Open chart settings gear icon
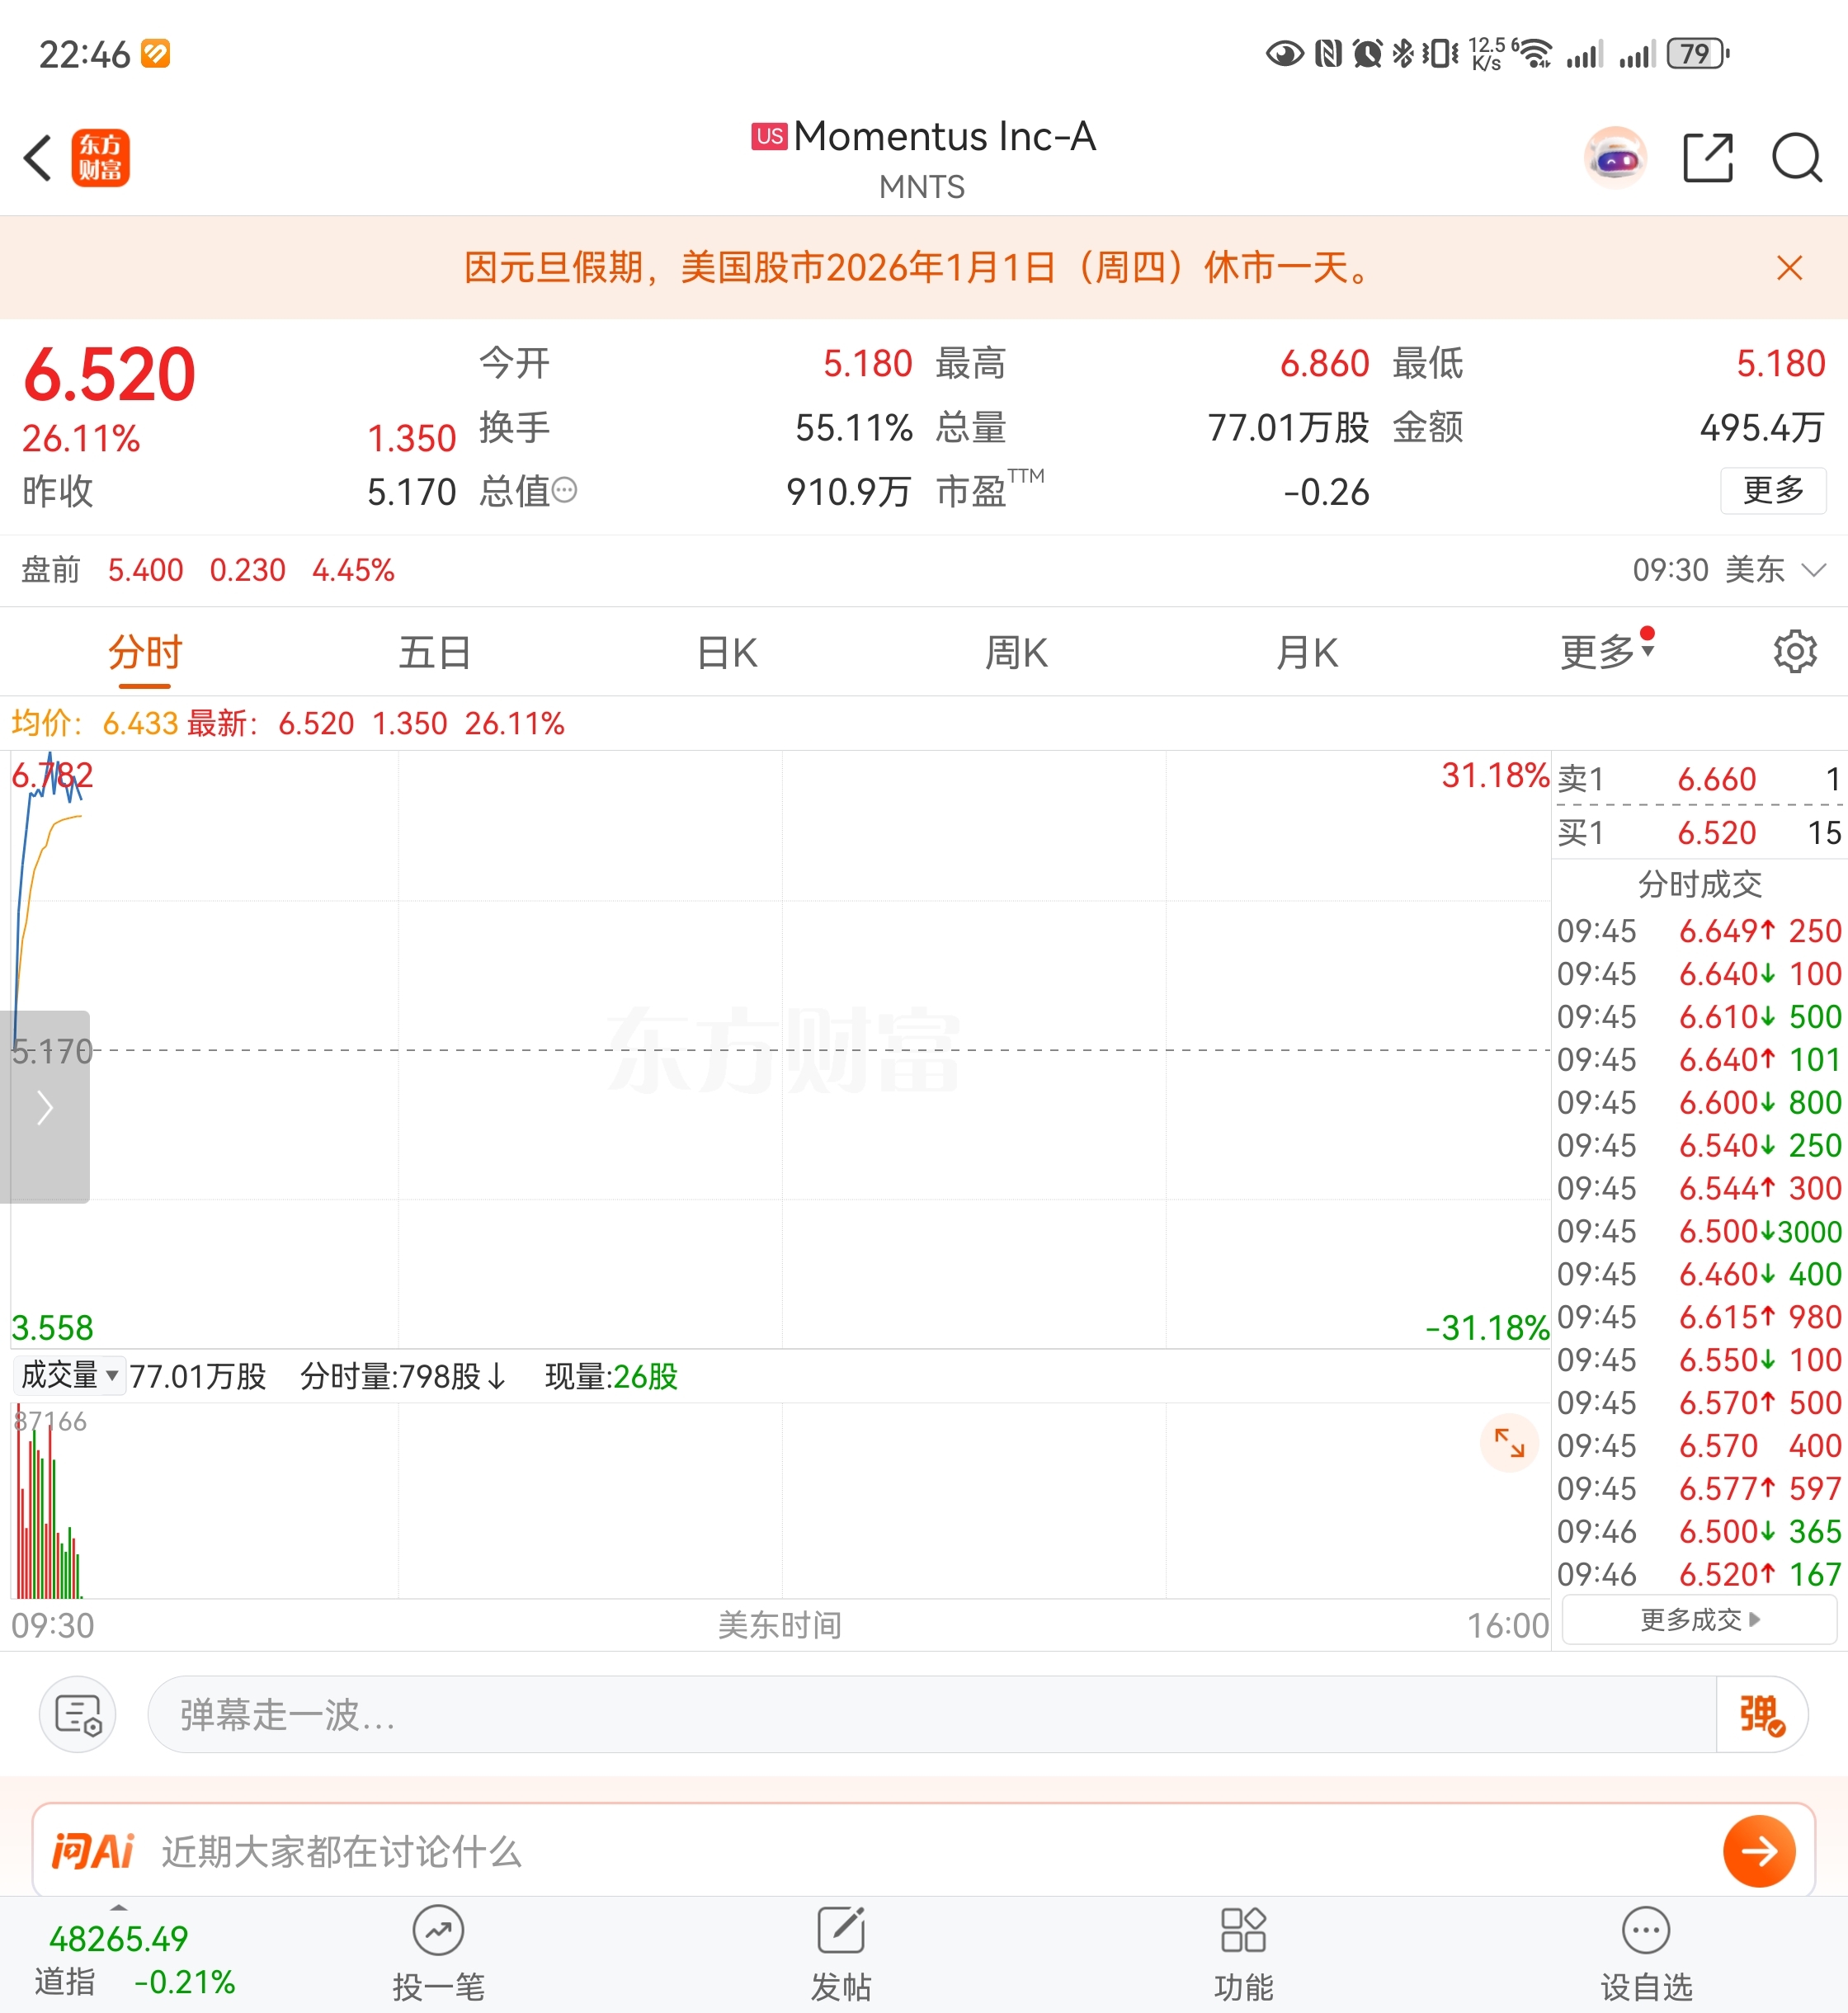 pos(1794,652)
